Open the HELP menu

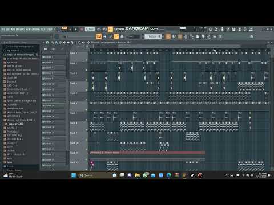coord(50,30)
